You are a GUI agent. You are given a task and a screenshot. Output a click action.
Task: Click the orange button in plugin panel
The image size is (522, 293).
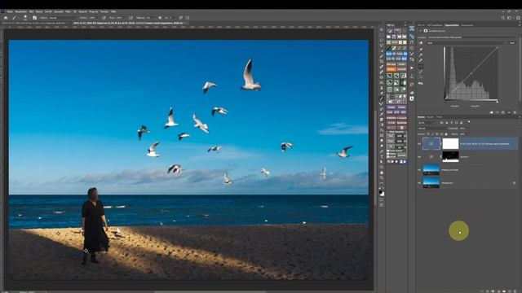pyautogui.click(x=391, y=68)
